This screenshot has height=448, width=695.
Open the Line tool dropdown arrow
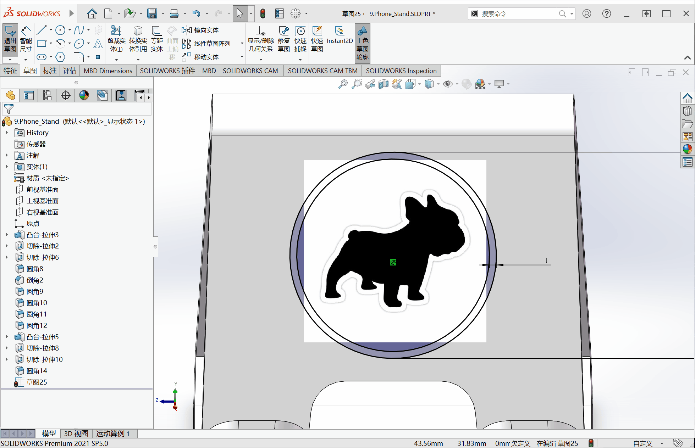[x=51, y=30]
